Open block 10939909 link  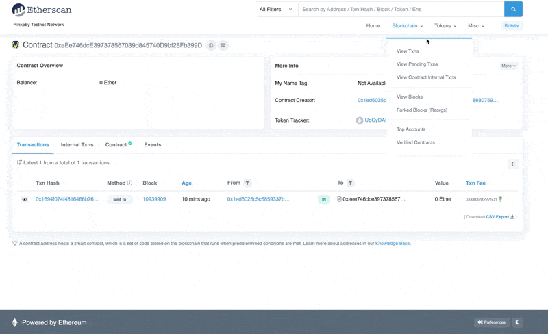point(154,199)
